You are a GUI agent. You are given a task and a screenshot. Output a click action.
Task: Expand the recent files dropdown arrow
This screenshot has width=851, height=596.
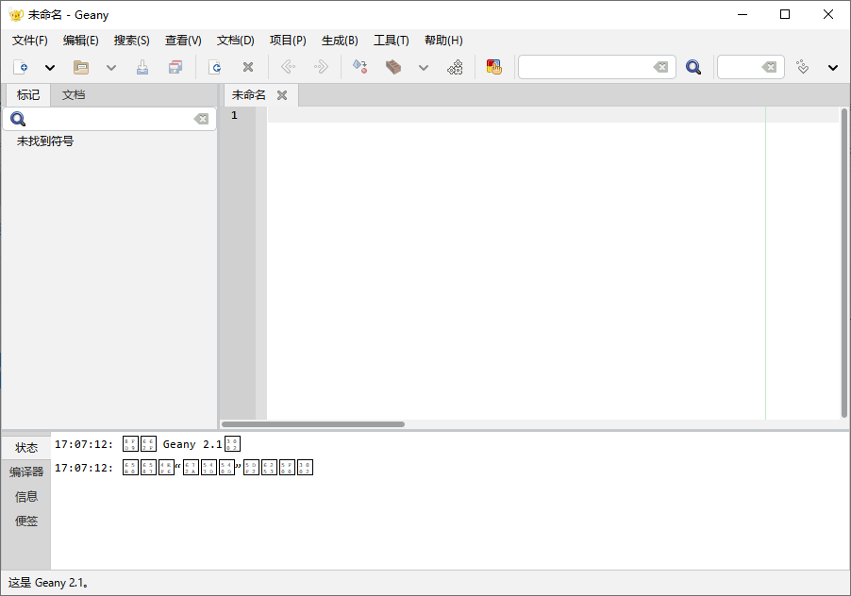[x=110, y=68]
